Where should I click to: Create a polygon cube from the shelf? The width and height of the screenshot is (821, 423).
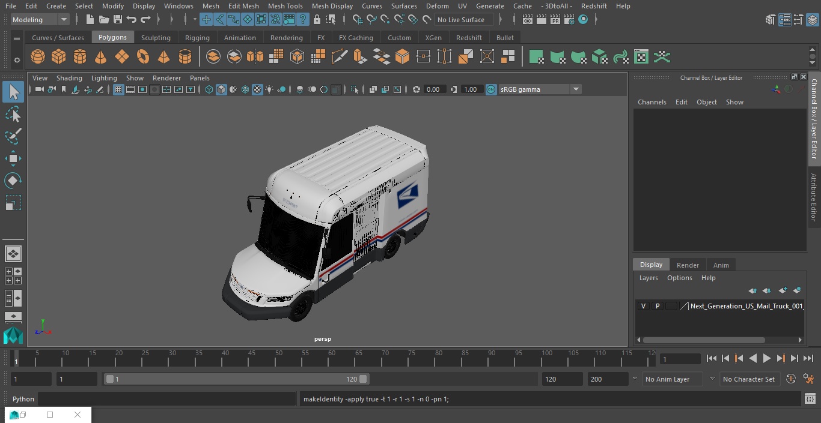59,57
